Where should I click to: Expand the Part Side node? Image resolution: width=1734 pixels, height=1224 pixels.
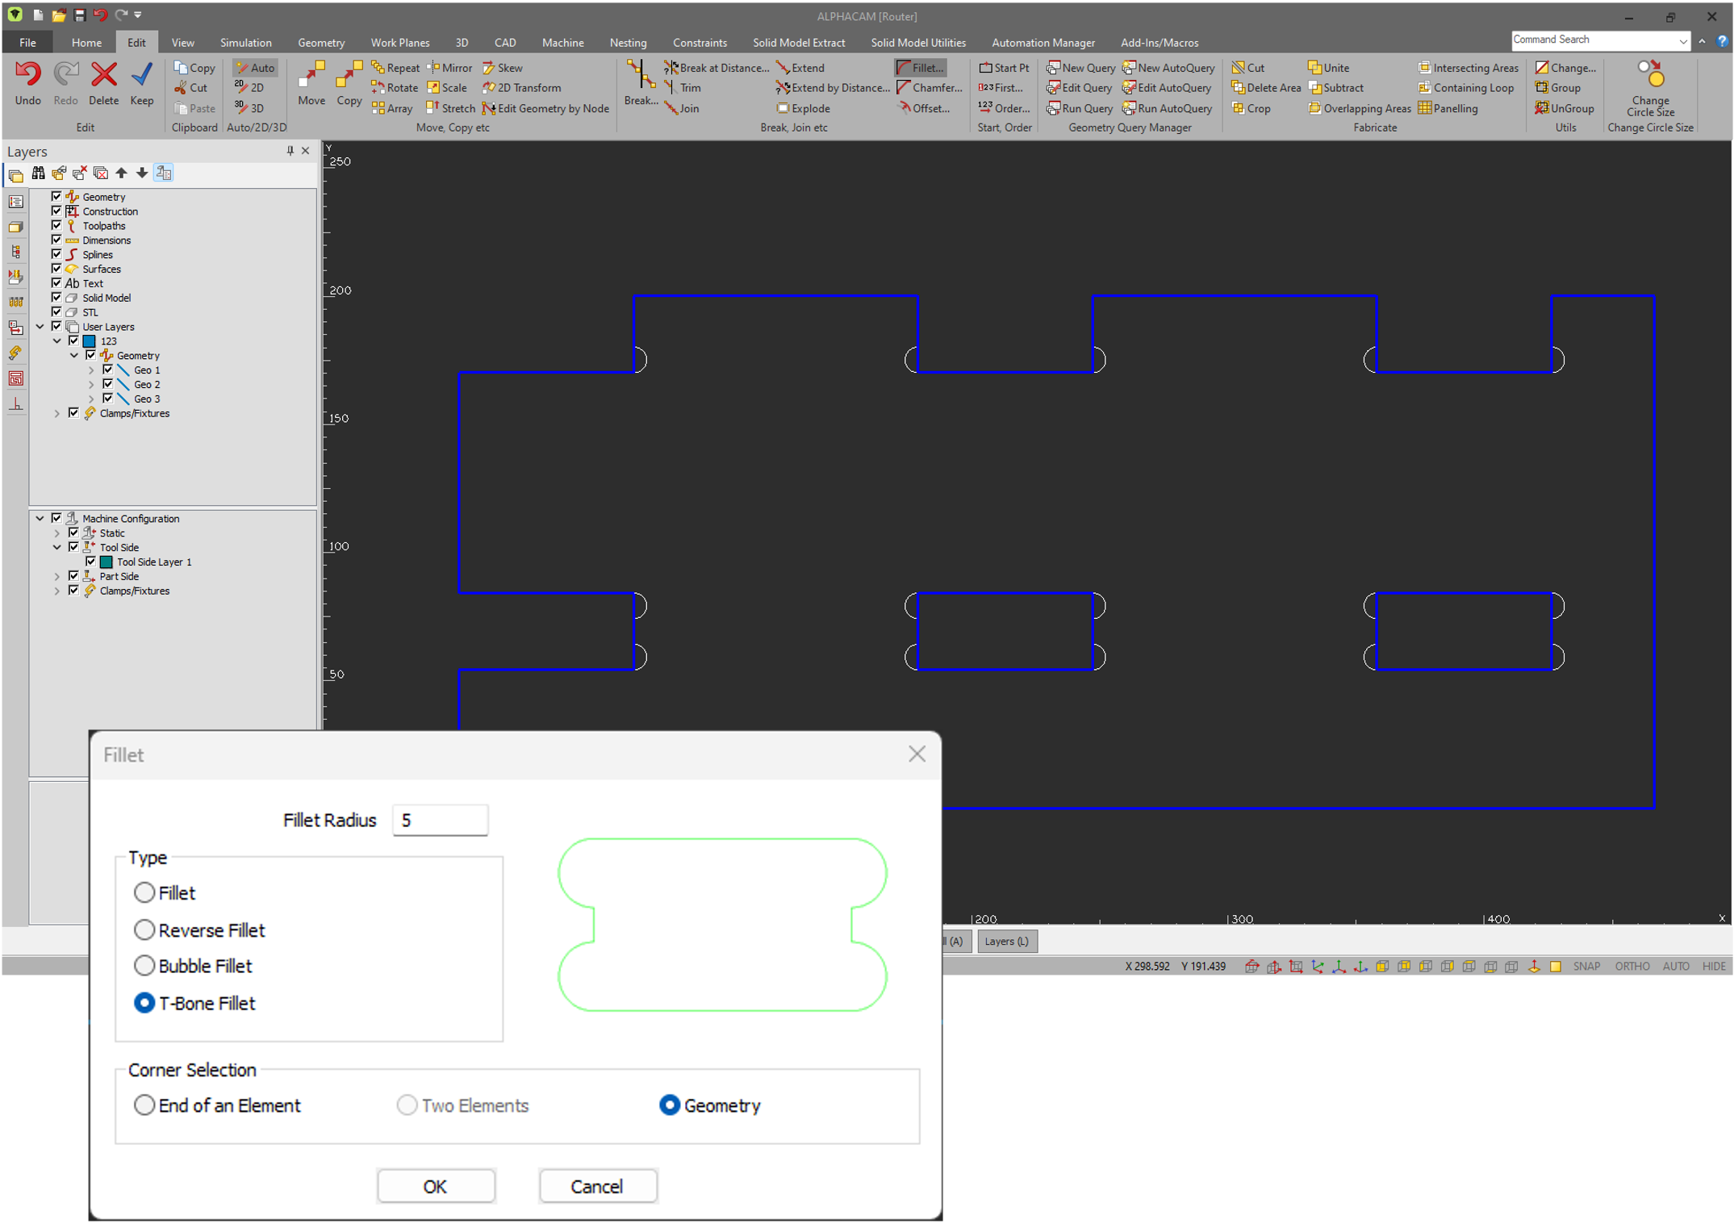click(56, 576)
